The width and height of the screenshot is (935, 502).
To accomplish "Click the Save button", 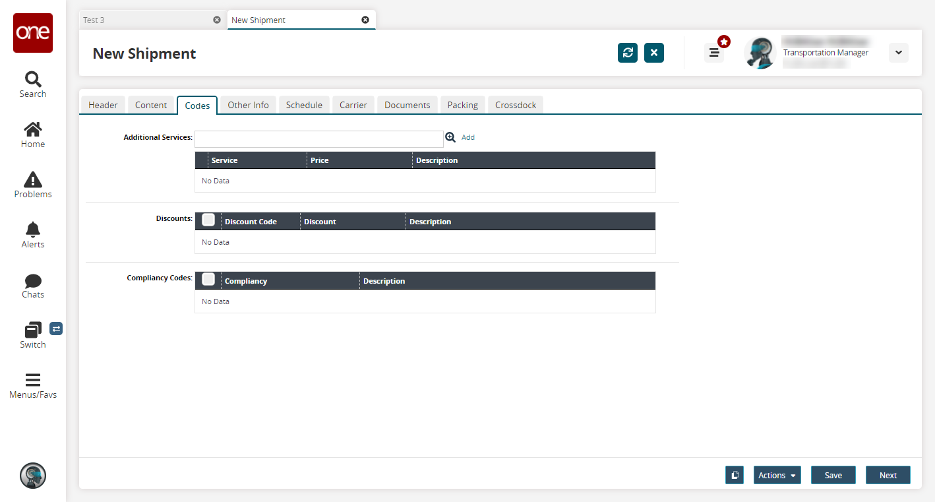I will (x=833, y=475).
